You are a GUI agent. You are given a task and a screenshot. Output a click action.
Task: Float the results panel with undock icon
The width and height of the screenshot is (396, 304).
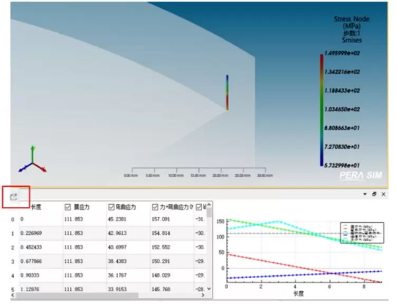click(x=374, y=194)
